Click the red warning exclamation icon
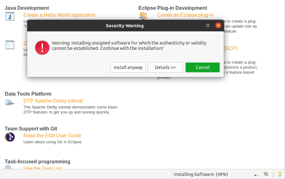Image resolution: width=285 pixels, height=179 pixels. coord(42,47)
